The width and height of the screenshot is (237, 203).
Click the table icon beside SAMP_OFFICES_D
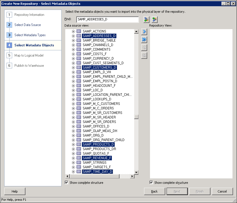pos(79,126)
